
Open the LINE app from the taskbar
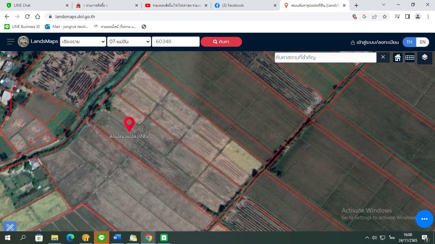(102, 238)
